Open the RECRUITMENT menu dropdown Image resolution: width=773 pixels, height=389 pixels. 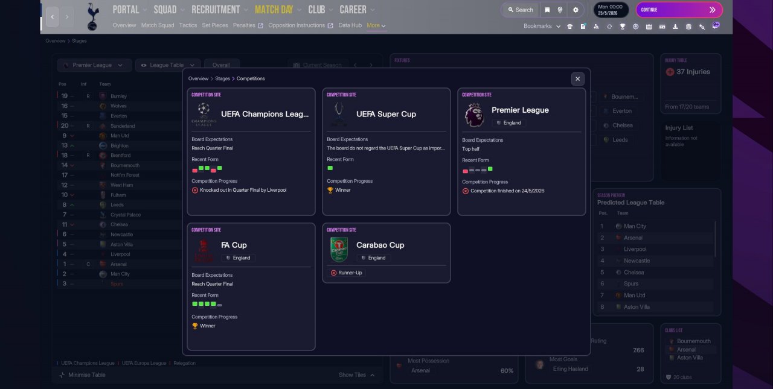[220, 10]
